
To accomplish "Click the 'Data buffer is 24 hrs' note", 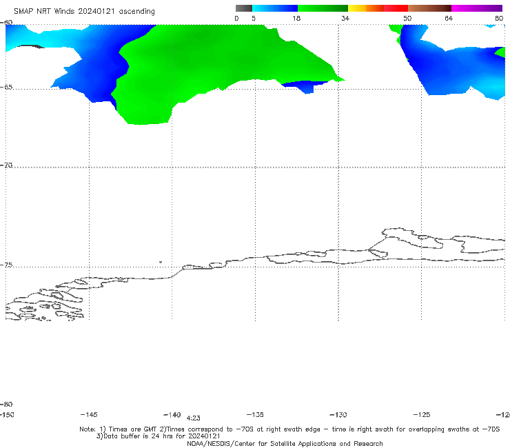I will coord(158,436).
